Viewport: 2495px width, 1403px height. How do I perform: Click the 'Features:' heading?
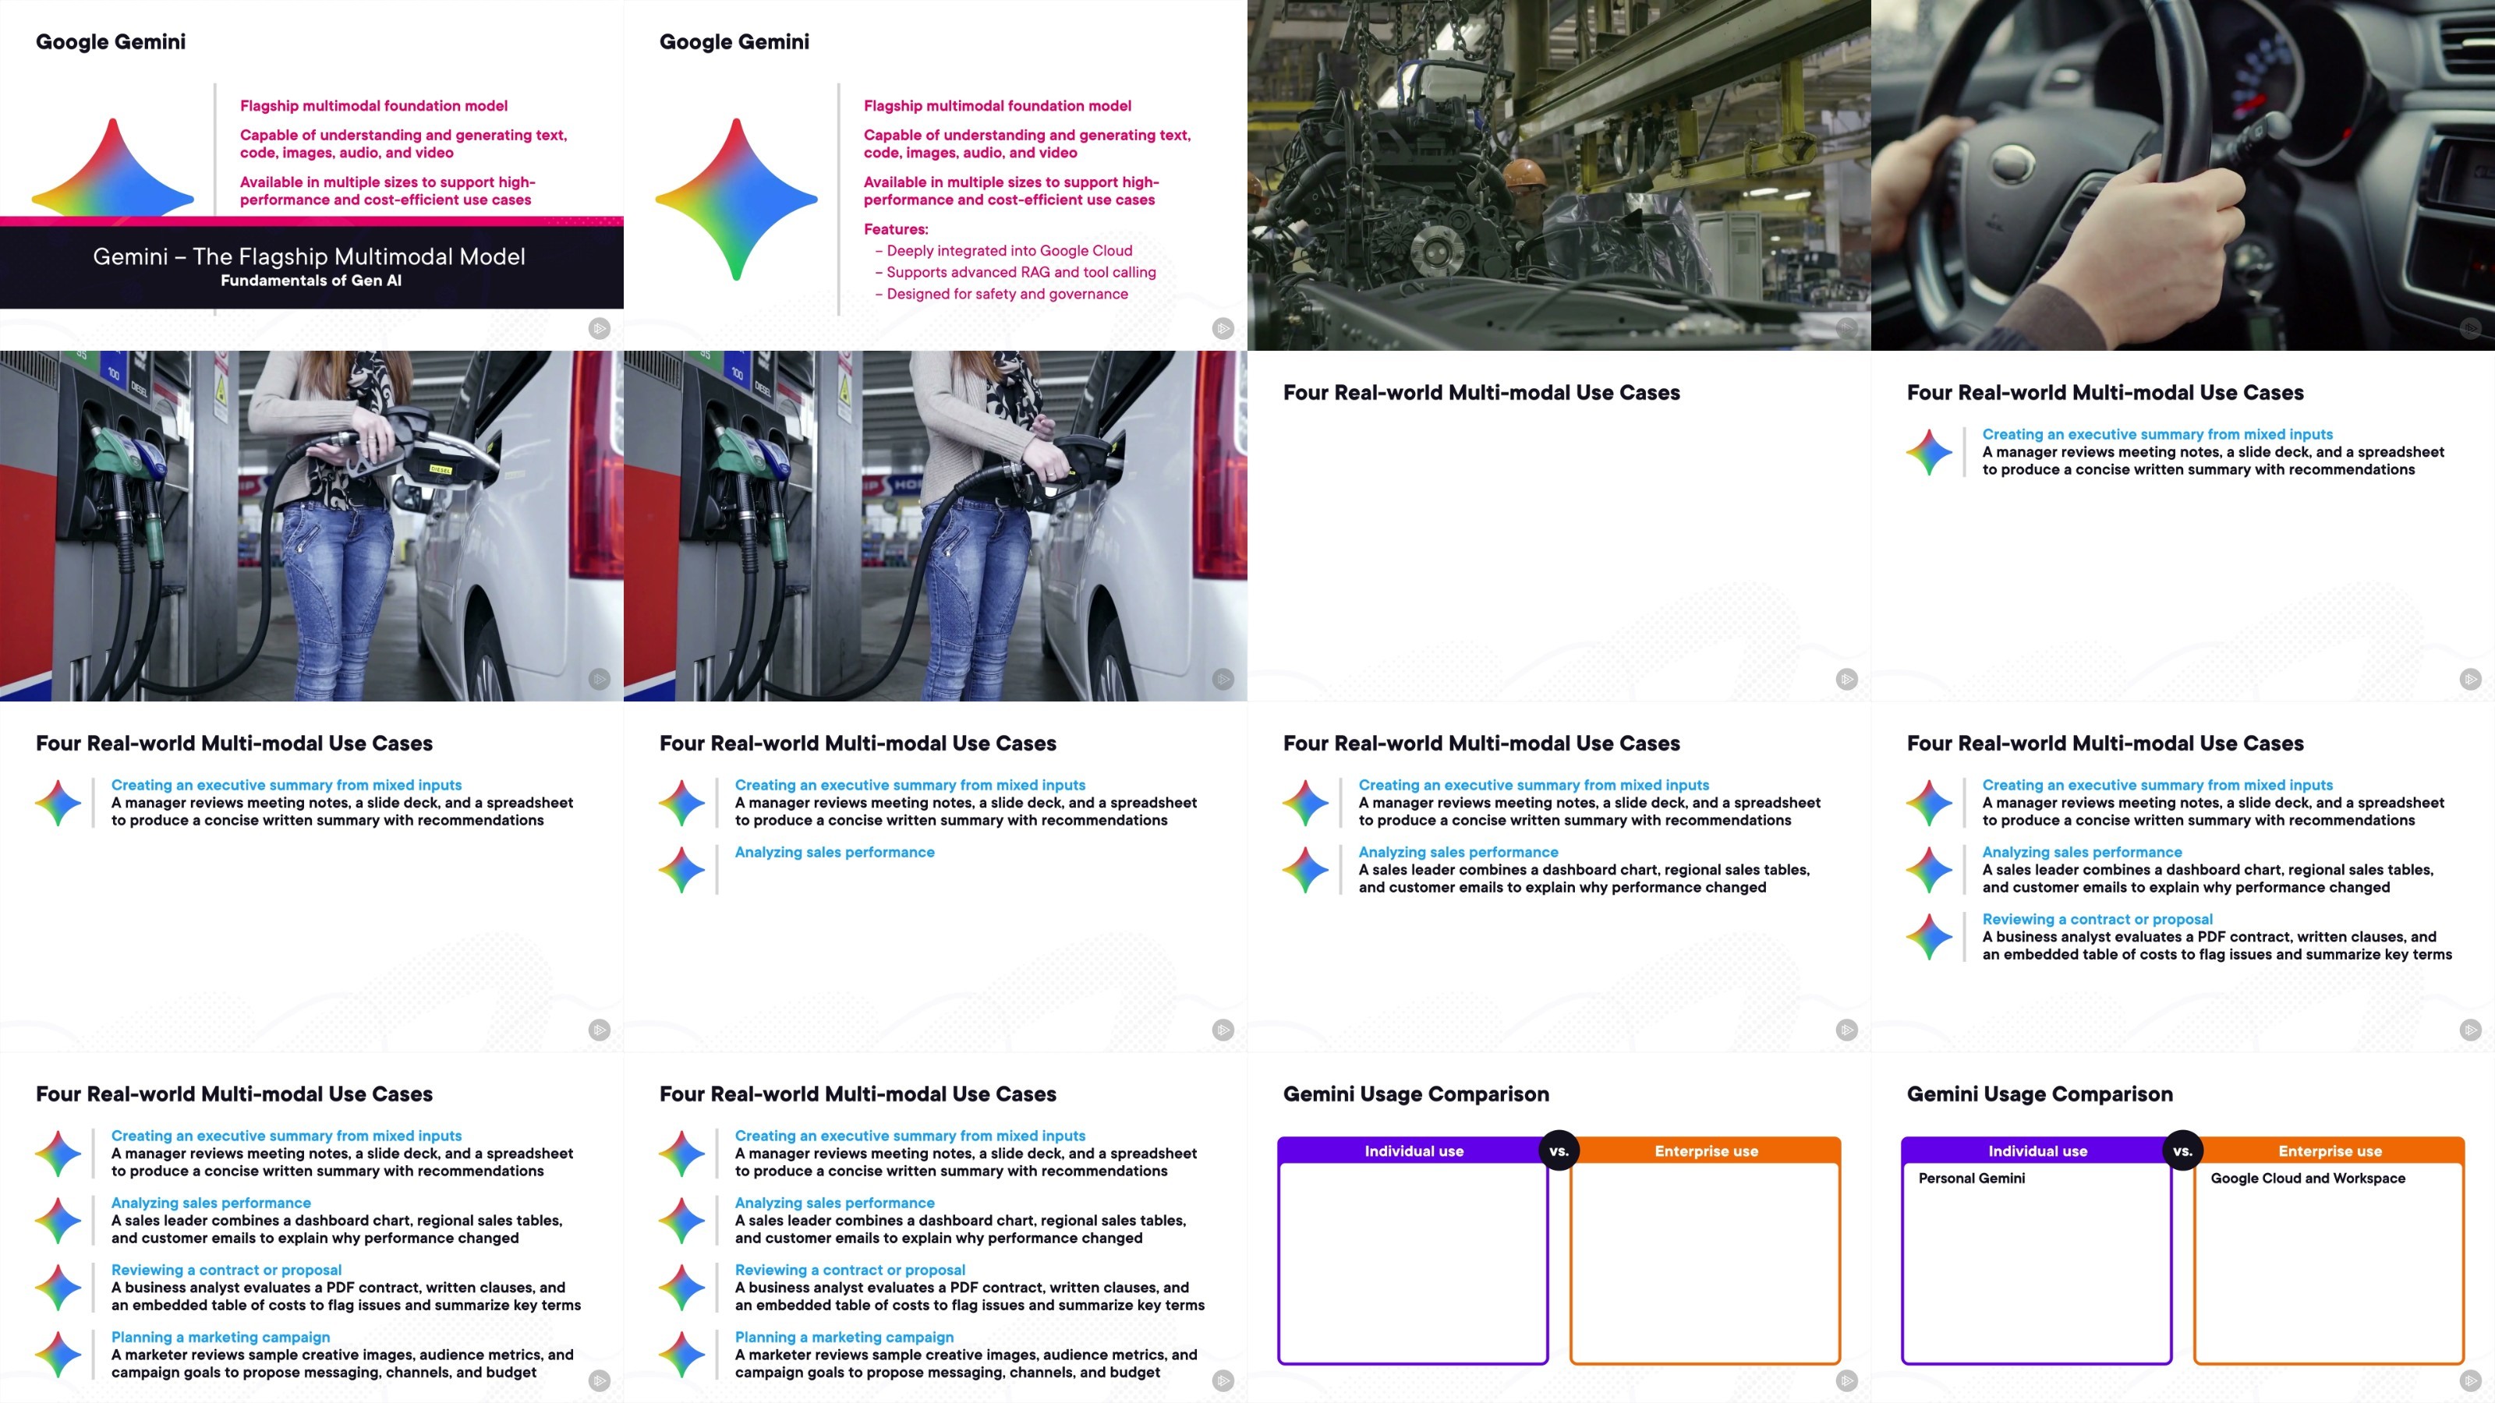coord(896,229)
